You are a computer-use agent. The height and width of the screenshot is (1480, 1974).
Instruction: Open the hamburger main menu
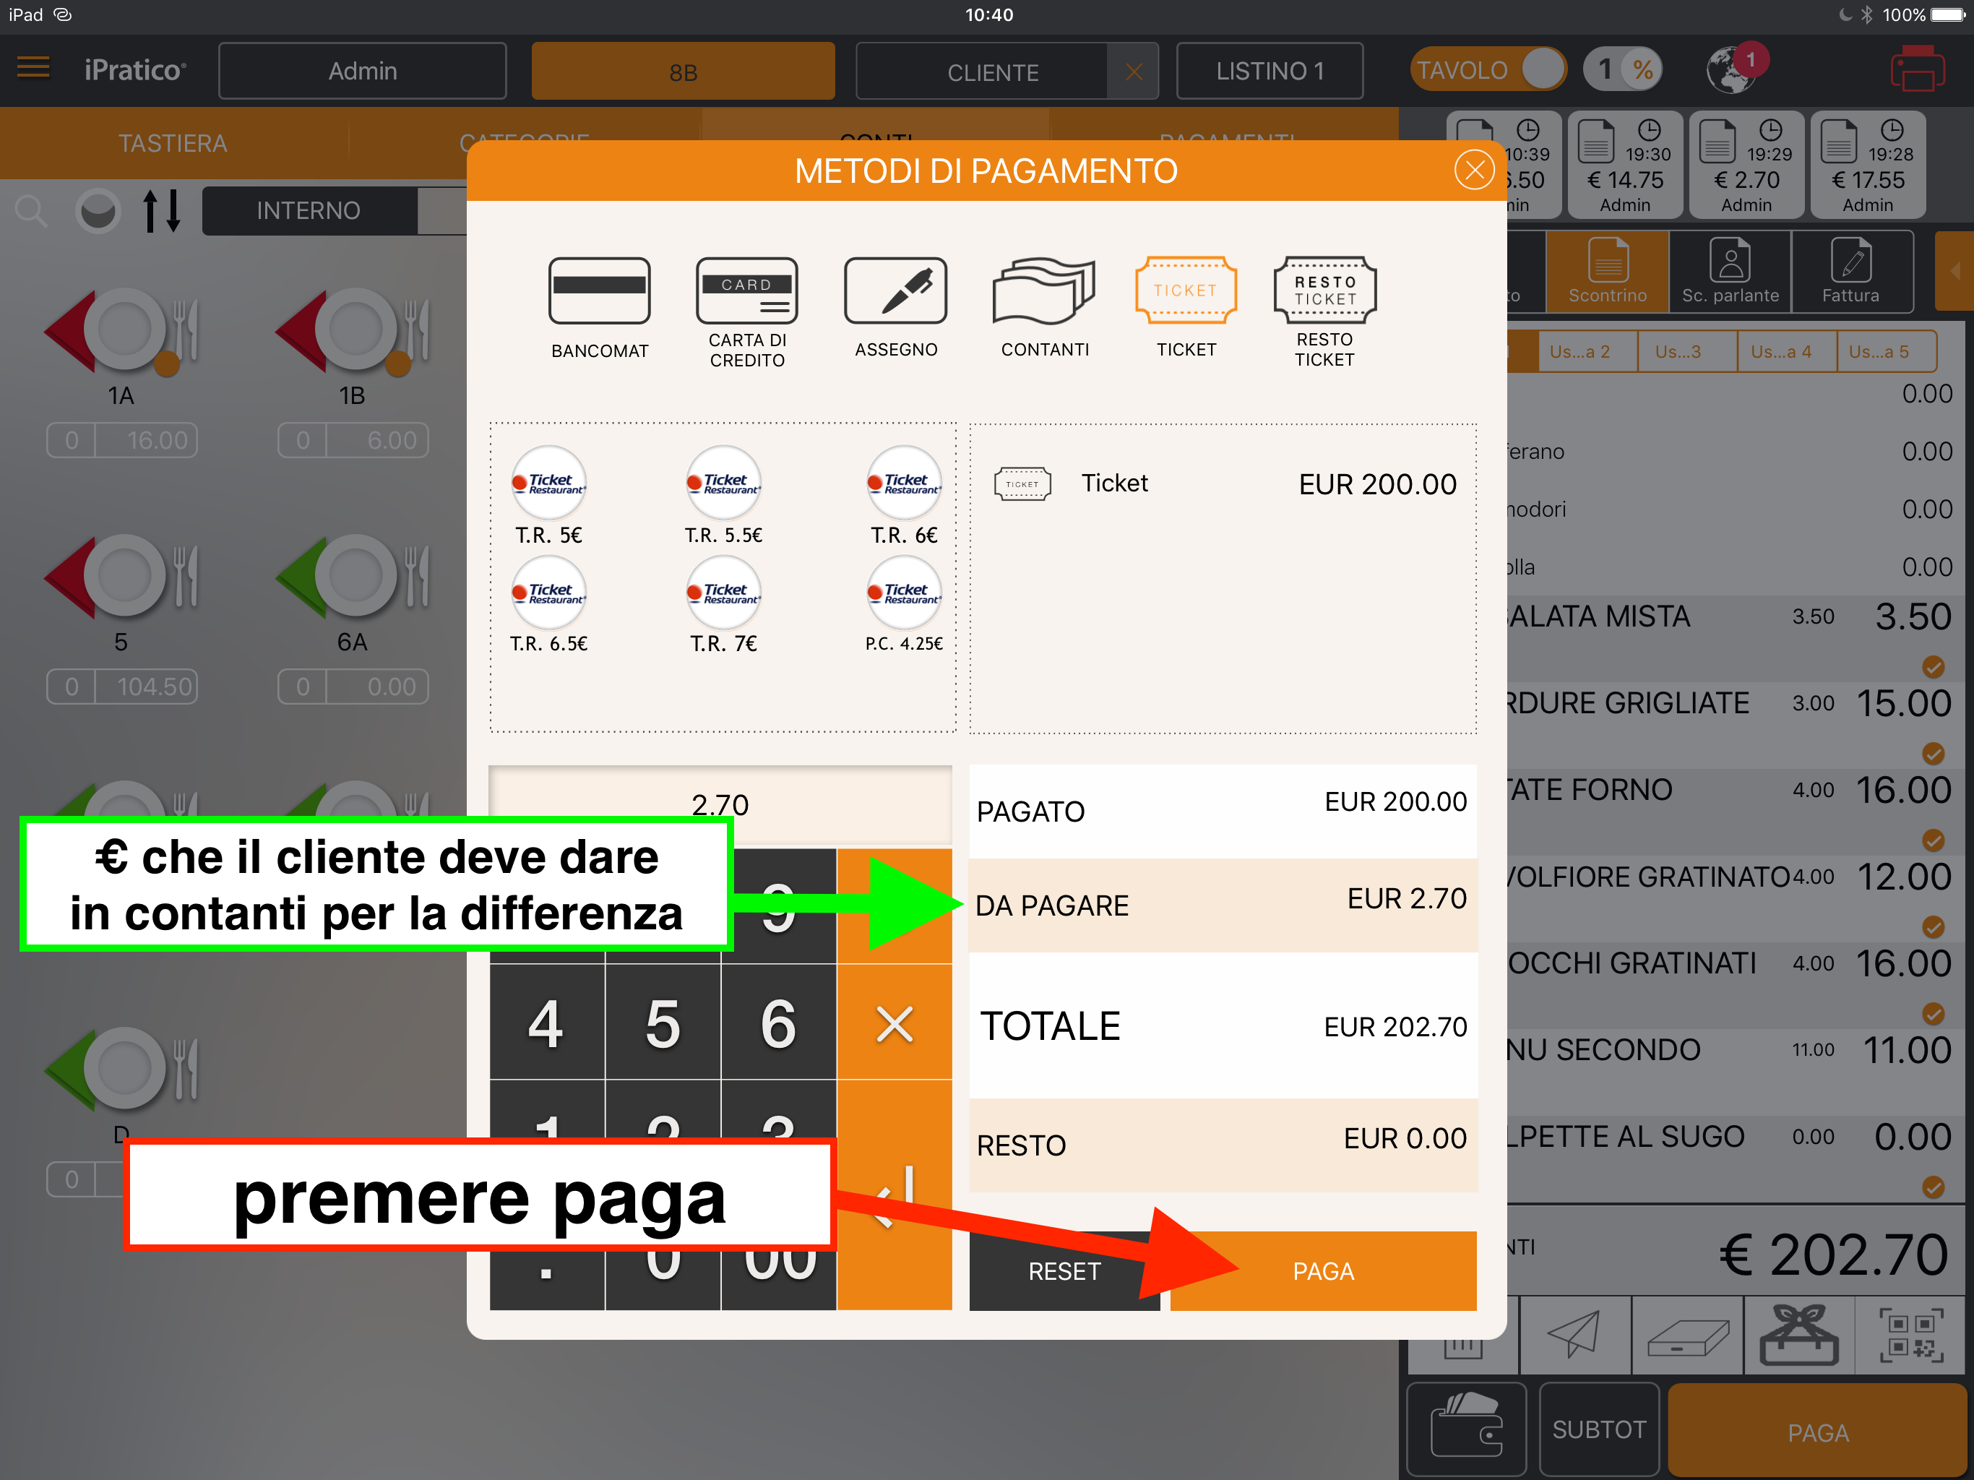pos(33,68)
